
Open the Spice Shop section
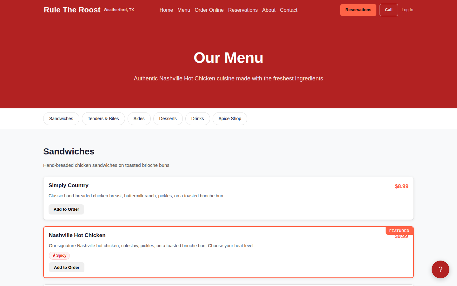click(x=230, y=119)
